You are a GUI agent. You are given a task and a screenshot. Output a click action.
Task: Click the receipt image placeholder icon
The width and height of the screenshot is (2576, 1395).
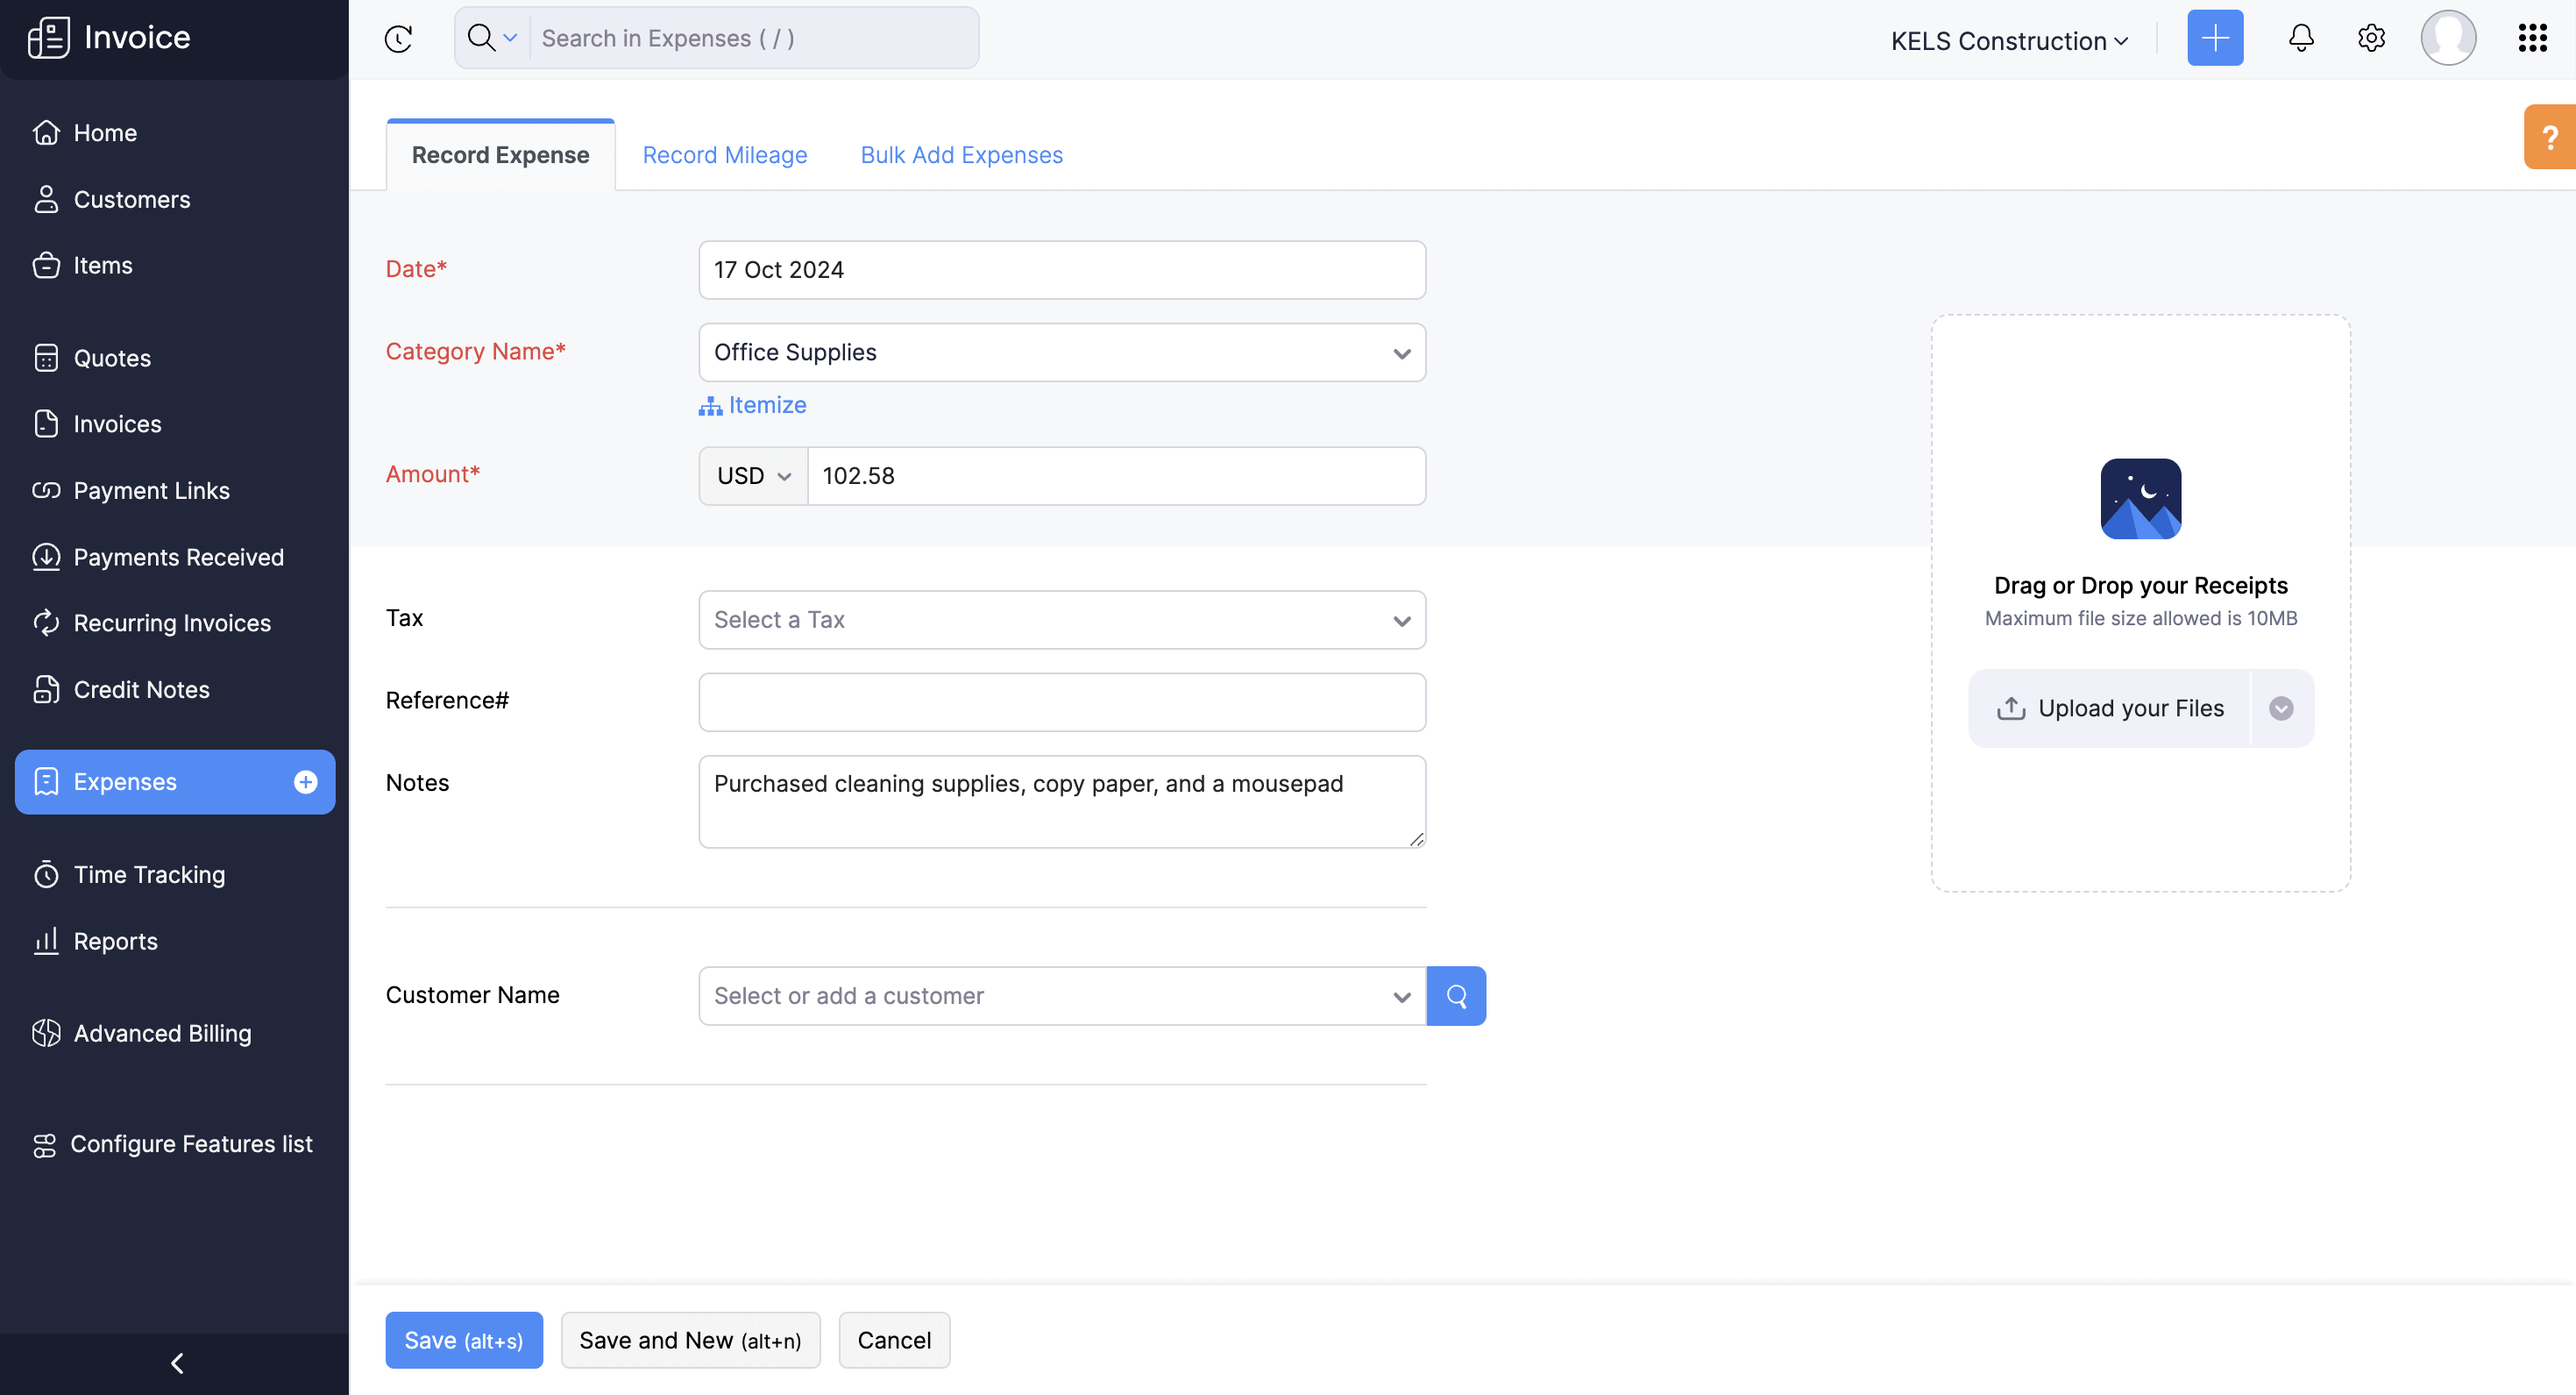coord(2140,498)
